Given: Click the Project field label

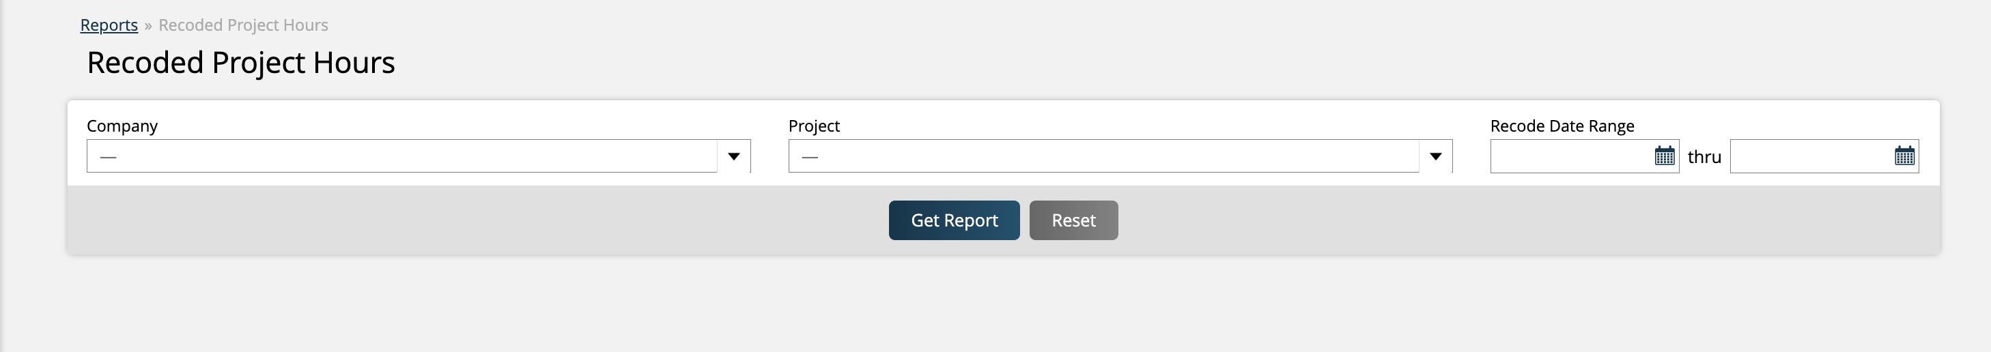Looking at the screenshot, I should (814, 126).
